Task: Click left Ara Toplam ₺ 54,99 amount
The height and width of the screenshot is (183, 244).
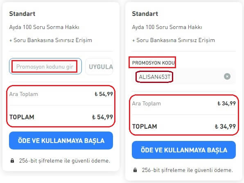Action: pos(104,94)
